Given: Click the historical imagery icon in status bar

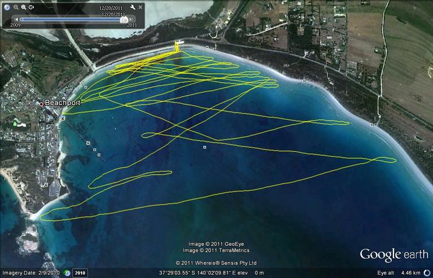Looking at the screenshot, I should tap(69, 272).
